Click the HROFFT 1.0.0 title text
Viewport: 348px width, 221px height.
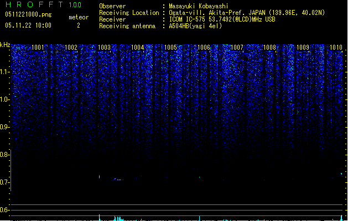click(44, 4)
